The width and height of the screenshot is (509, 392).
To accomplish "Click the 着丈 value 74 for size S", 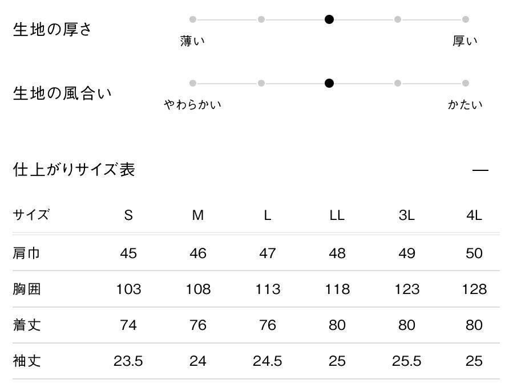I will click(128, 325).
